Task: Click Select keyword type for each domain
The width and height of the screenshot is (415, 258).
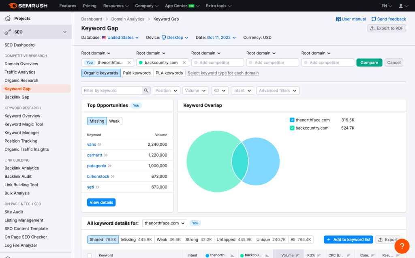Action: point(223,73)
